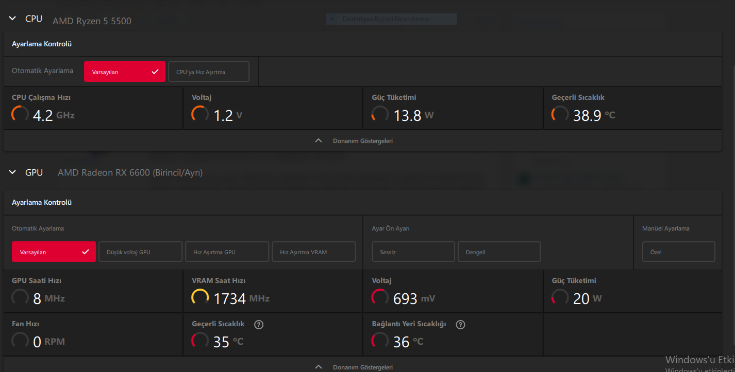Image resolution: width=735 pixels, height=372 pixels.
Task: Click the 8 MHz GPU clock value
Action: 49,298
